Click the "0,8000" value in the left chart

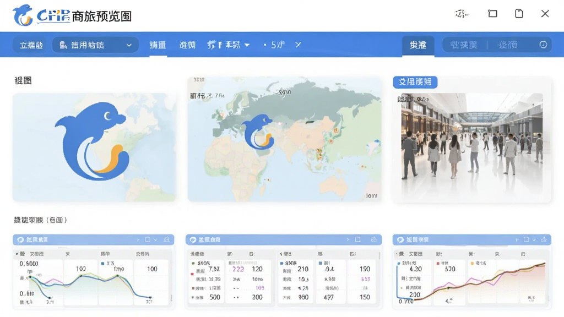[29, 264]
